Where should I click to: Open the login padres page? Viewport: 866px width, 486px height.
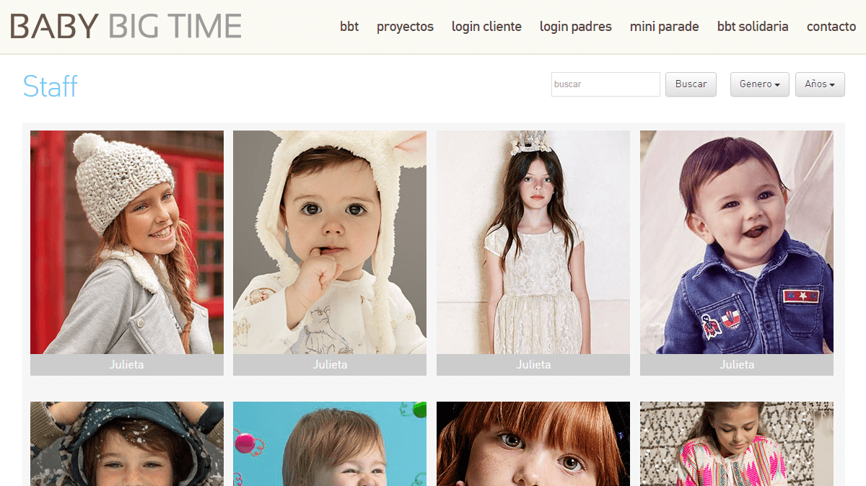coord(576,27)
